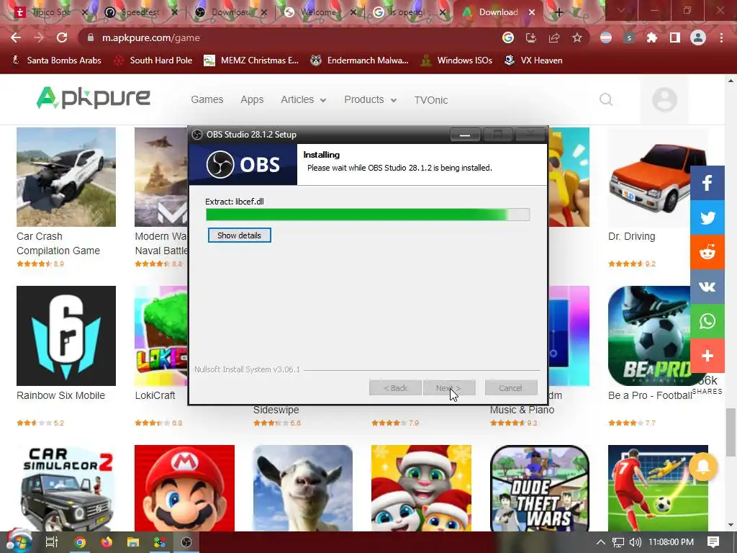Image resolution: width=737 pixels, height=553 pixels.
Task: Share this page via the share icon
Action: pyautogui.click(x=553, y=37)
